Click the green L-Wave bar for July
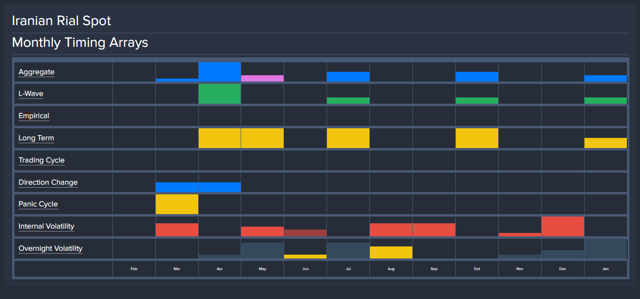640x299 pixels. [x=348, y=101]
